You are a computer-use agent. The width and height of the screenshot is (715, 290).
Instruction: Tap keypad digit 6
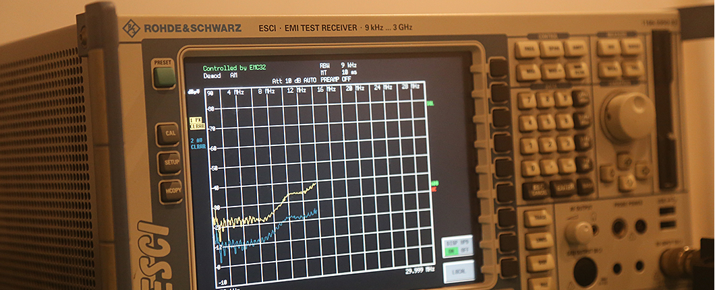coord(565,121)
